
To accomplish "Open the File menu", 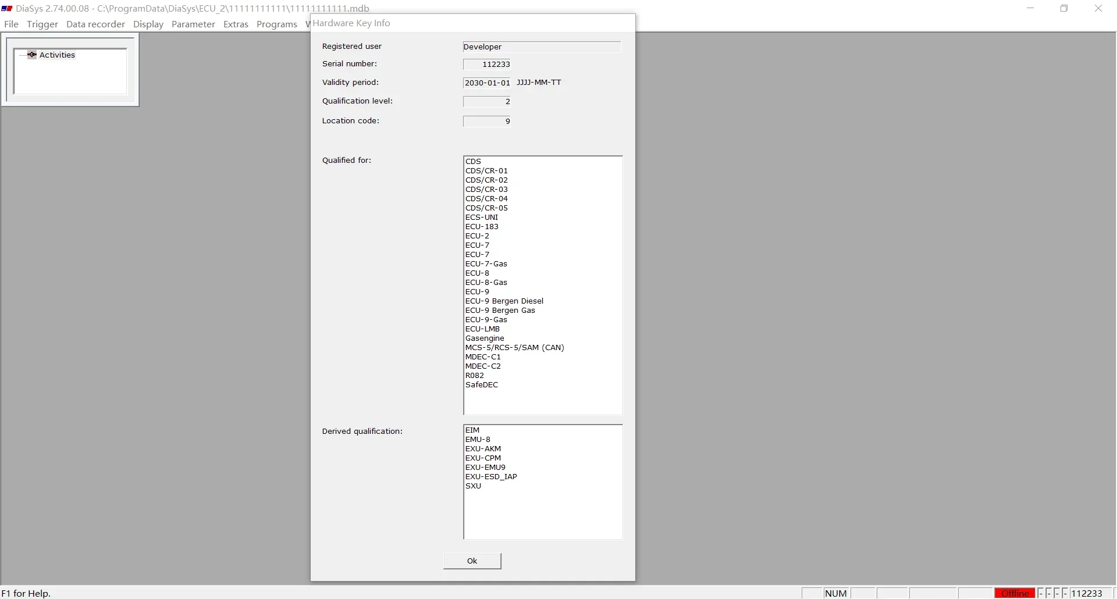I will [x=11, y=24].
